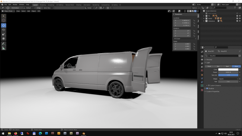Set the light type to Spot
This screenshot has height=136, width=242.
tap(227, 67)
